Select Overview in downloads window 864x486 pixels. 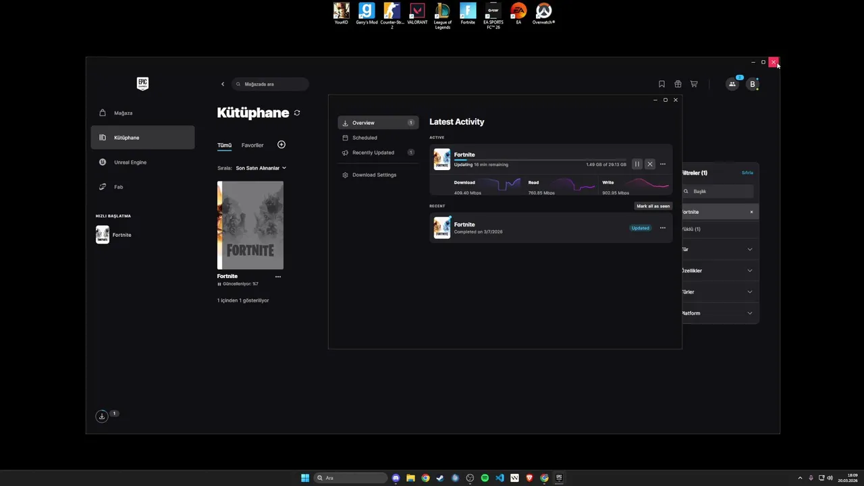tap(378, 123)
